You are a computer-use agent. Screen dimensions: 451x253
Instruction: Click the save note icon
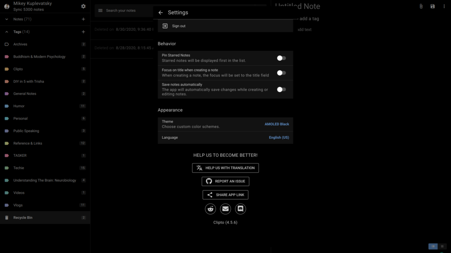click(433, 6)
